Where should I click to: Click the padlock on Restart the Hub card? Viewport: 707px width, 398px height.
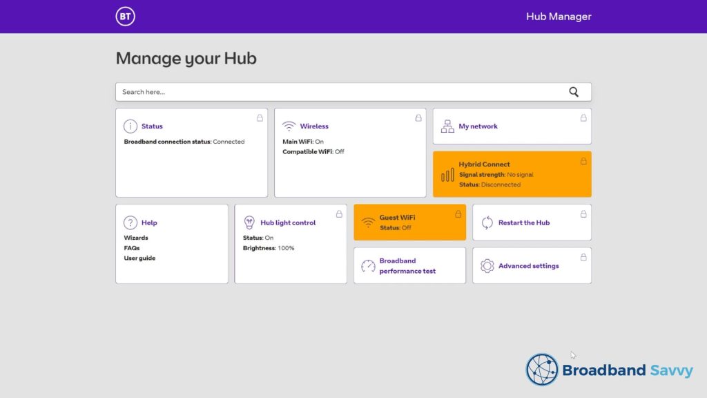[x=583, y=214]
